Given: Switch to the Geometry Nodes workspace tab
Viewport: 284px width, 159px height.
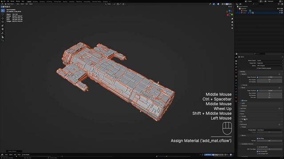Looking at the screenshot, I should (97, 2).
